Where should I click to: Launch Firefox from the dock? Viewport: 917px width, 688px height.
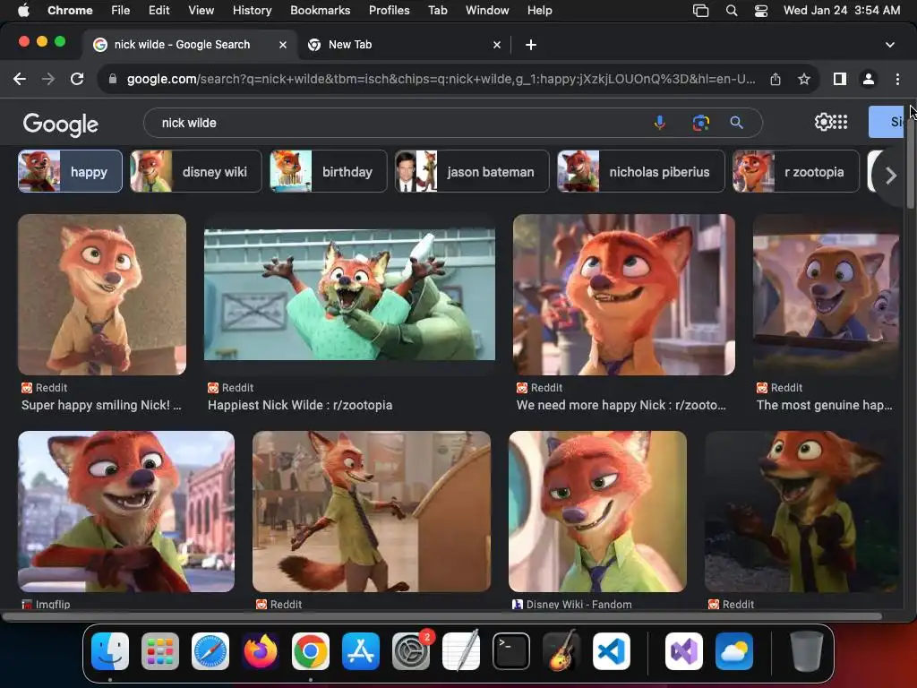click(261, 651)
